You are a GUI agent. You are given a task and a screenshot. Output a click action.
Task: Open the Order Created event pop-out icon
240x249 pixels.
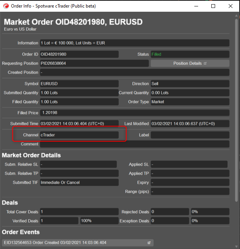coord(149,243)
